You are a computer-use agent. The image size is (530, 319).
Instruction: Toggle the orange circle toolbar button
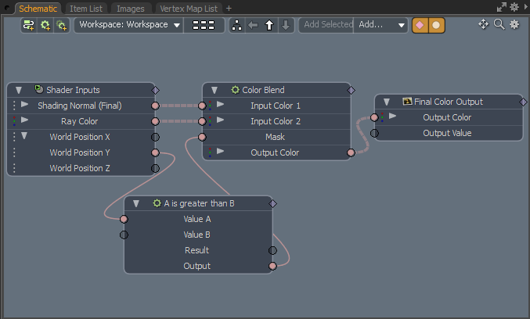436,25
